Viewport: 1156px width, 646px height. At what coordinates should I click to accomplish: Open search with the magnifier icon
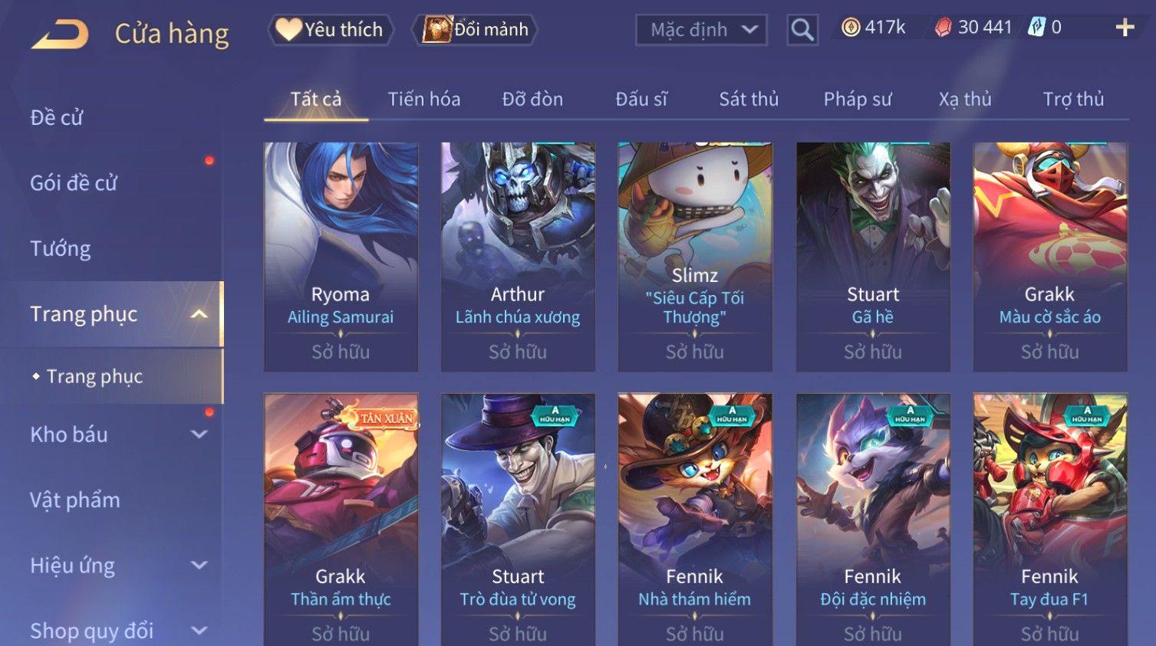click(x=802, y=30)
